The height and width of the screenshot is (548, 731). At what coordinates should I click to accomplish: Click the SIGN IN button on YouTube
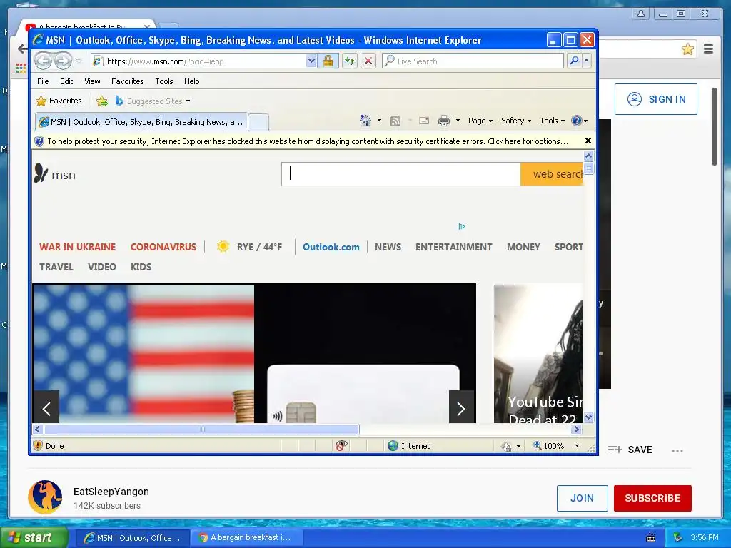tap(655, 99)
